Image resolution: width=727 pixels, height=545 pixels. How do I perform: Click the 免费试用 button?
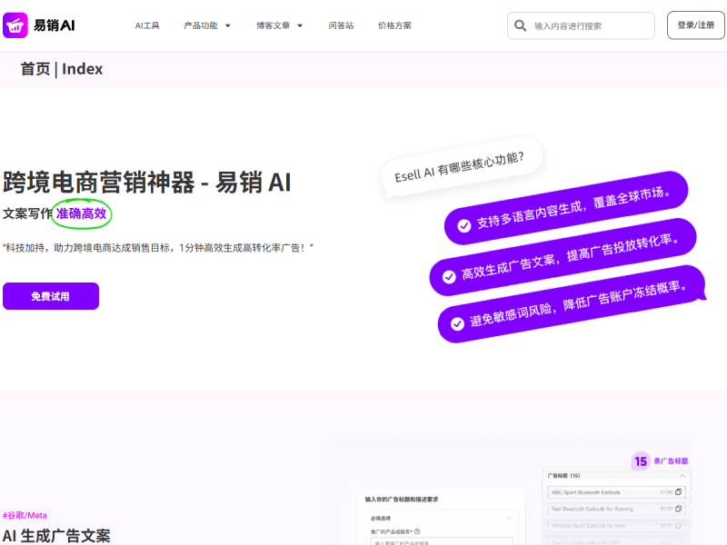(x=51, y=296)
